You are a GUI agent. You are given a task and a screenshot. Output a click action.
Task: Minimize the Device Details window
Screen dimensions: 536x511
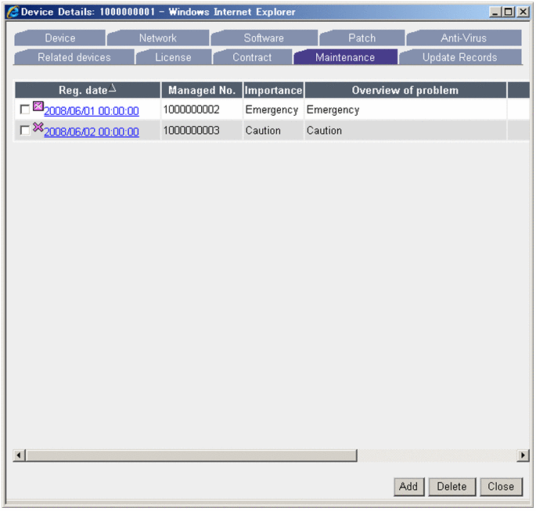point(495,12)
